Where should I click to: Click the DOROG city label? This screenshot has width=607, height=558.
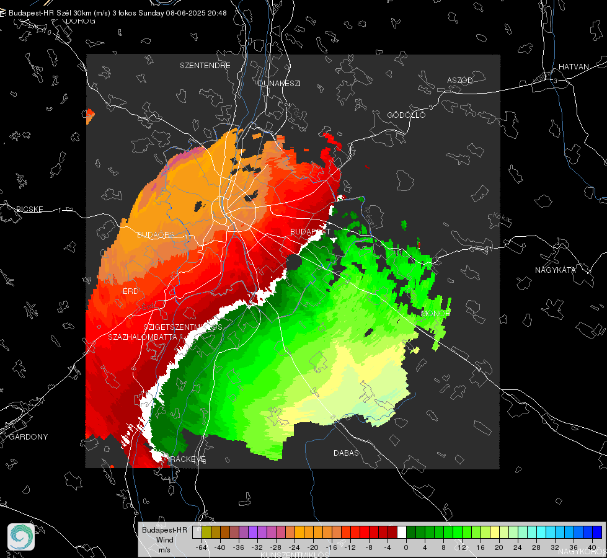(81, 21)
